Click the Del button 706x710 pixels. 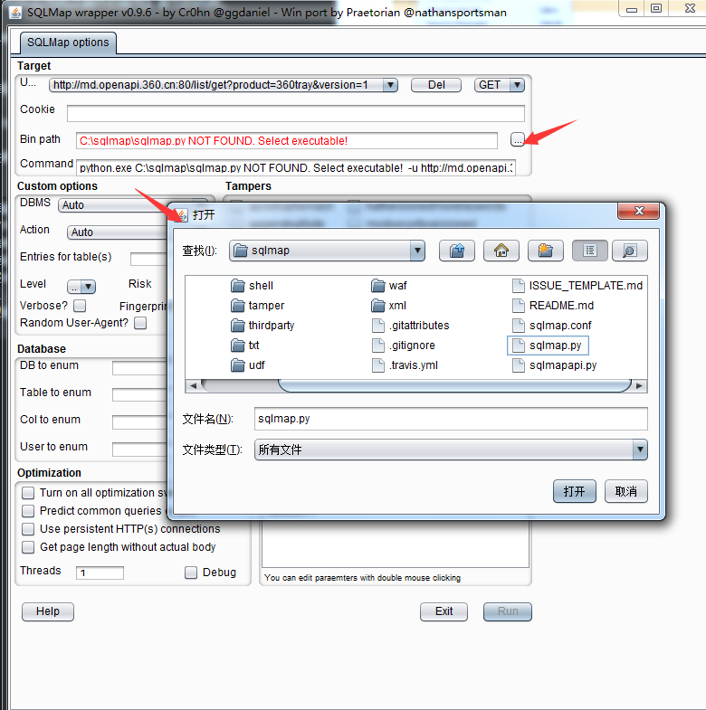[436, 85]
